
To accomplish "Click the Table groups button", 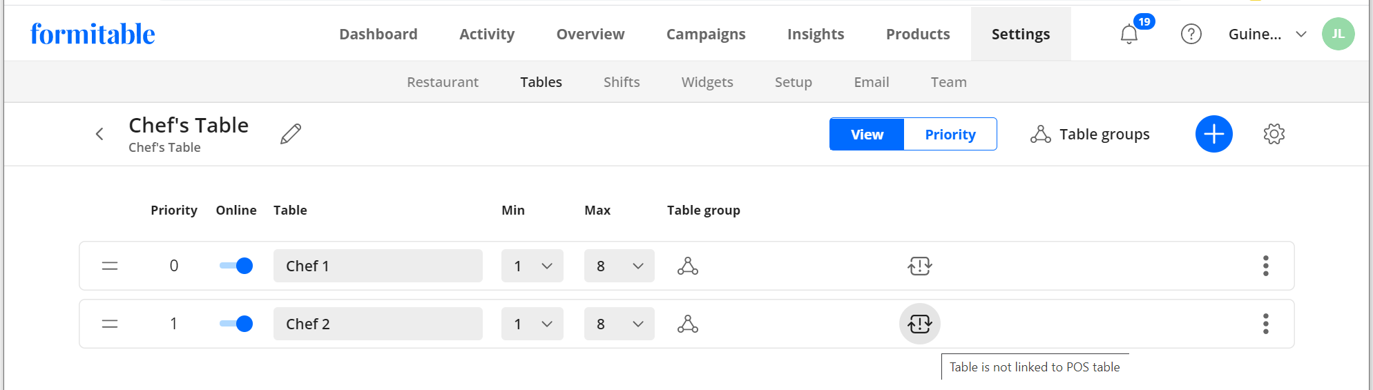I will 1090,134.
